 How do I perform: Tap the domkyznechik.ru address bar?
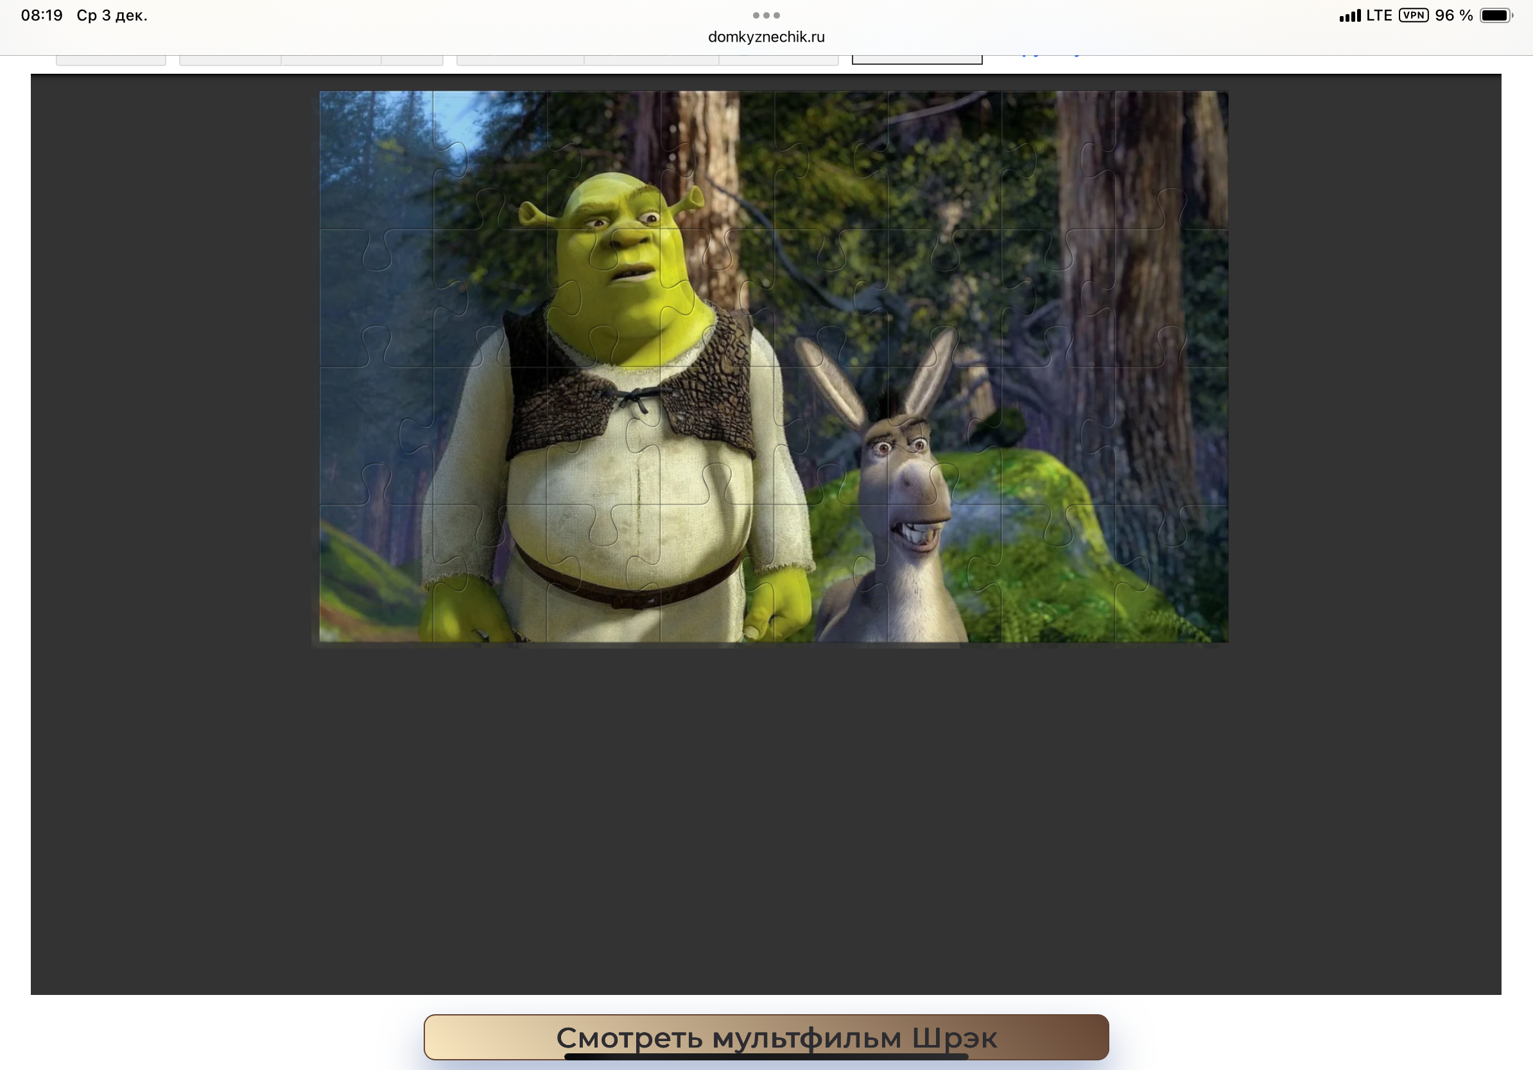tap(766, 37)
